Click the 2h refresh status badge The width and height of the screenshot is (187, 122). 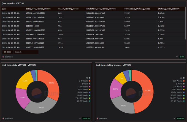point(181,56)
